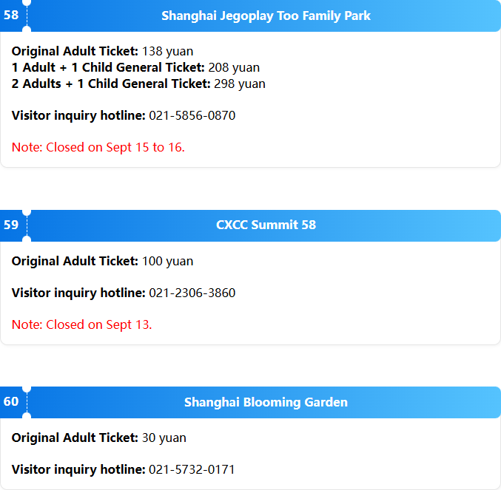Select the 1 Adult + 1 Child General Ticket line
Image resolution: width=501 pixels, height=490 pixels.
(135, 68)
